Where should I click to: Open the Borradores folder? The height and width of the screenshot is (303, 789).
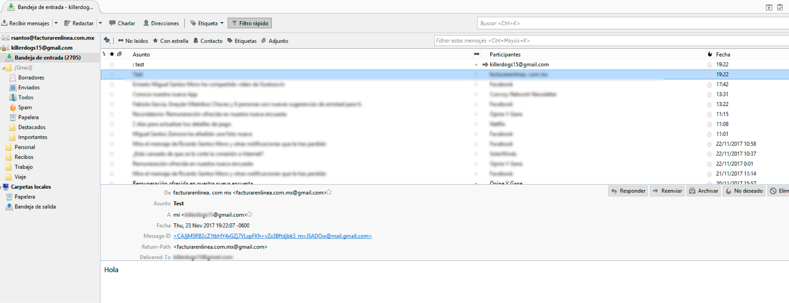pos(31,78)
